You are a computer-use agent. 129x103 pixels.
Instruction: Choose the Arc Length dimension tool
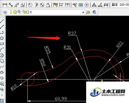17,5
